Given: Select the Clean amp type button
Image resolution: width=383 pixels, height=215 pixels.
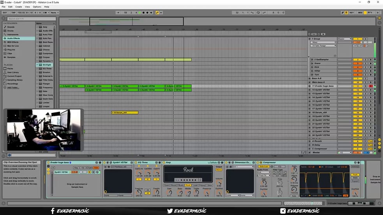Looking at the screenshot, I should (166, 185).
